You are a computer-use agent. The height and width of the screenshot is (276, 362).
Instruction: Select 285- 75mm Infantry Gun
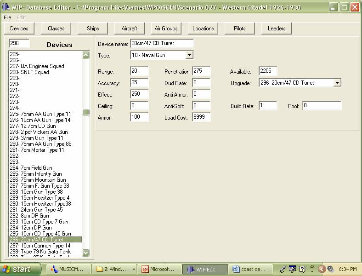click(x=45, y=174)
